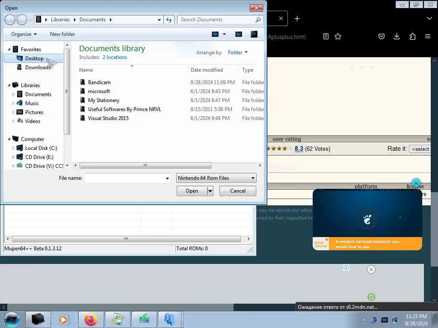Click the ad info icon in the banner
The image size is (438, 328).
[346, 267]
